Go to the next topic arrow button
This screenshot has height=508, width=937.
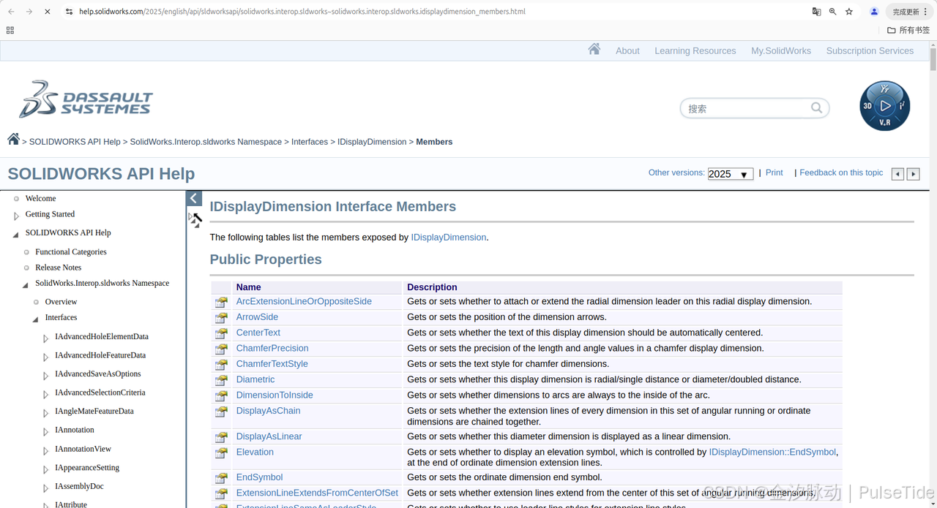[914, 174]
